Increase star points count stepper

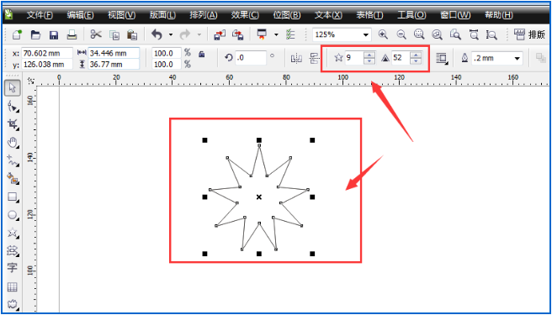click(369, 55)
